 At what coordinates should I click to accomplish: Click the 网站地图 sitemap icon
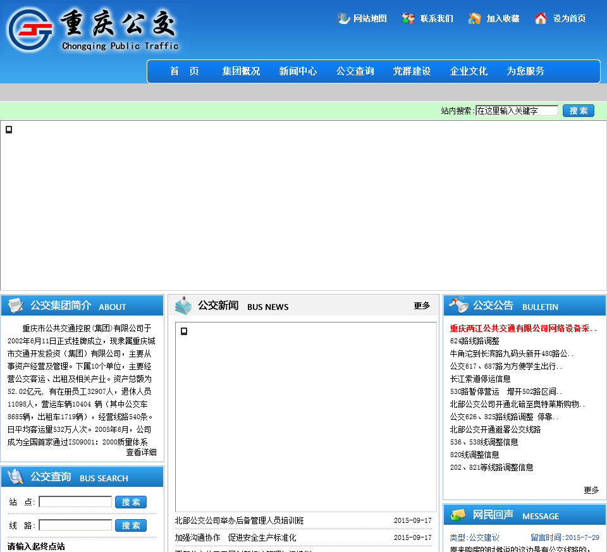click(343, 18)
